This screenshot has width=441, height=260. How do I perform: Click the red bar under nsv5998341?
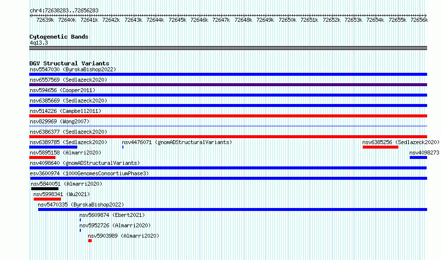[x=47, y=199]
